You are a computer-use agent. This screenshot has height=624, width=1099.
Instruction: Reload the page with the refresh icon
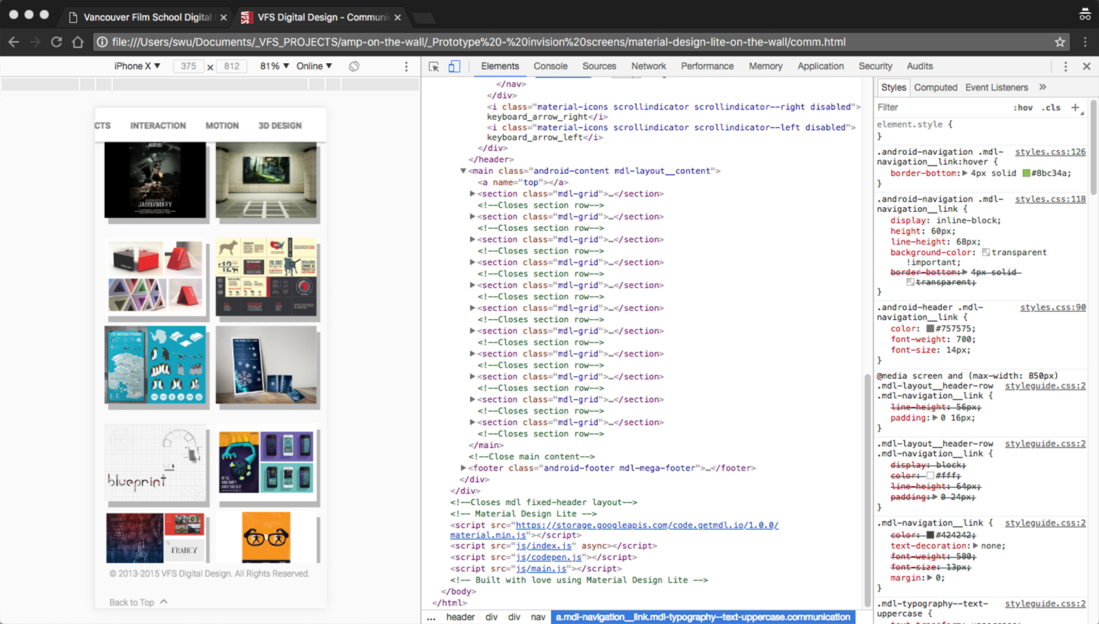tap(56, 42)
